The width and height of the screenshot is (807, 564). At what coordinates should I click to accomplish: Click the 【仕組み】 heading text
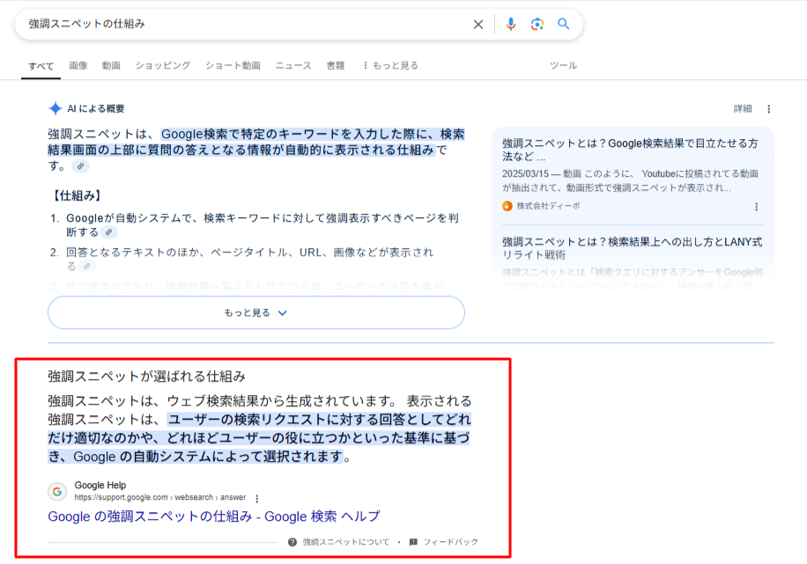(x=78, y=196)
